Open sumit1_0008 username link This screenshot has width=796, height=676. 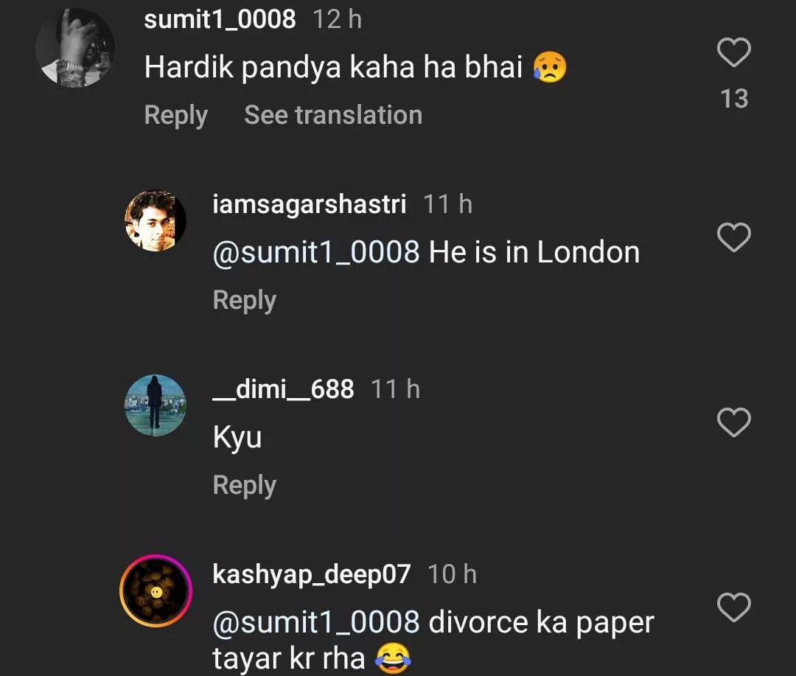coord(220,20)
